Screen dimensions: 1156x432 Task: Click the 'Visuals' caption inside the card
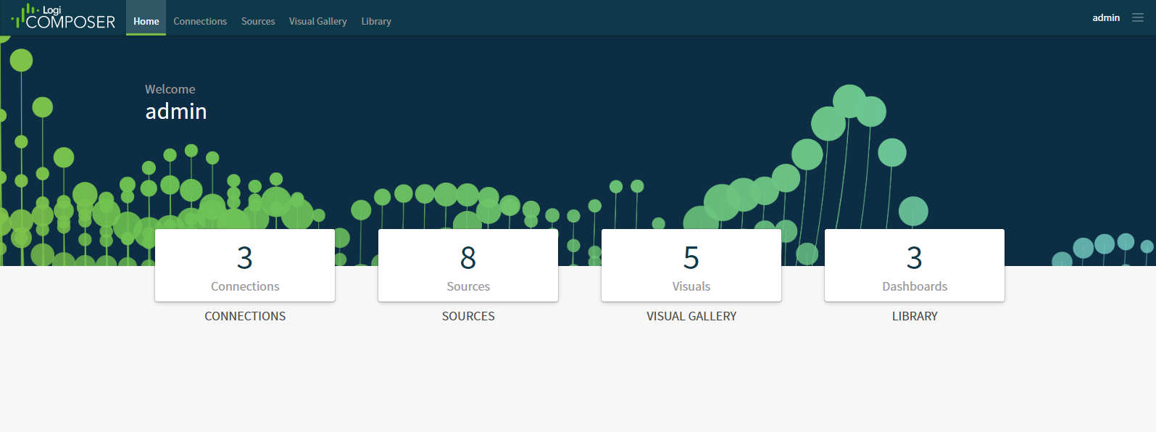click(691, 286)
